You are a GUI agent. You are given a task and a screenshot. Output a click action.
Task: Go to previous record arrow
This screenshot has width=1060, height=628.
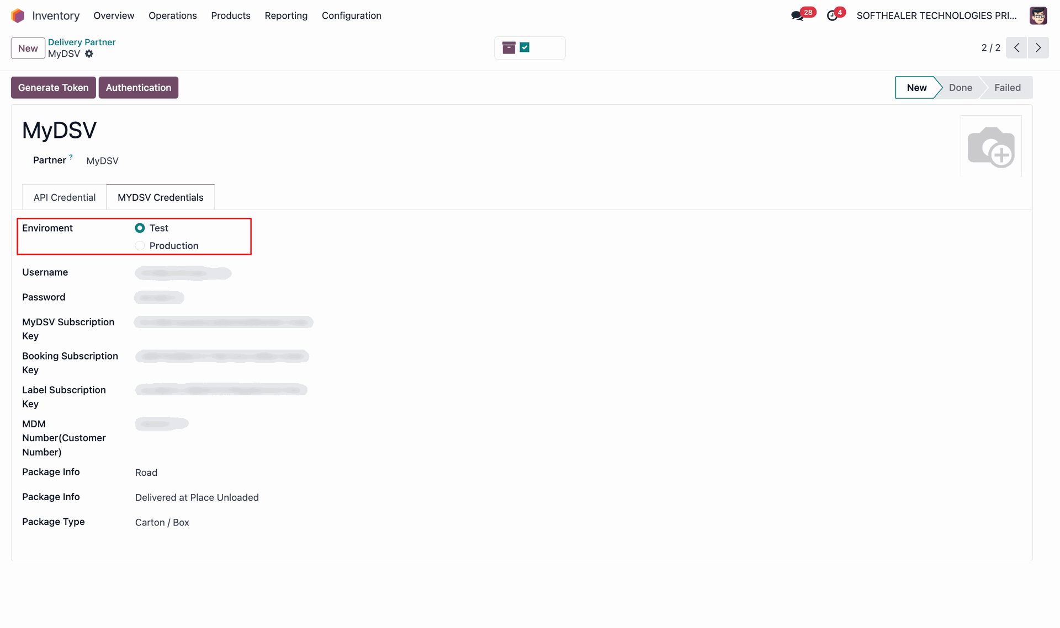(x=1016, y=48)
